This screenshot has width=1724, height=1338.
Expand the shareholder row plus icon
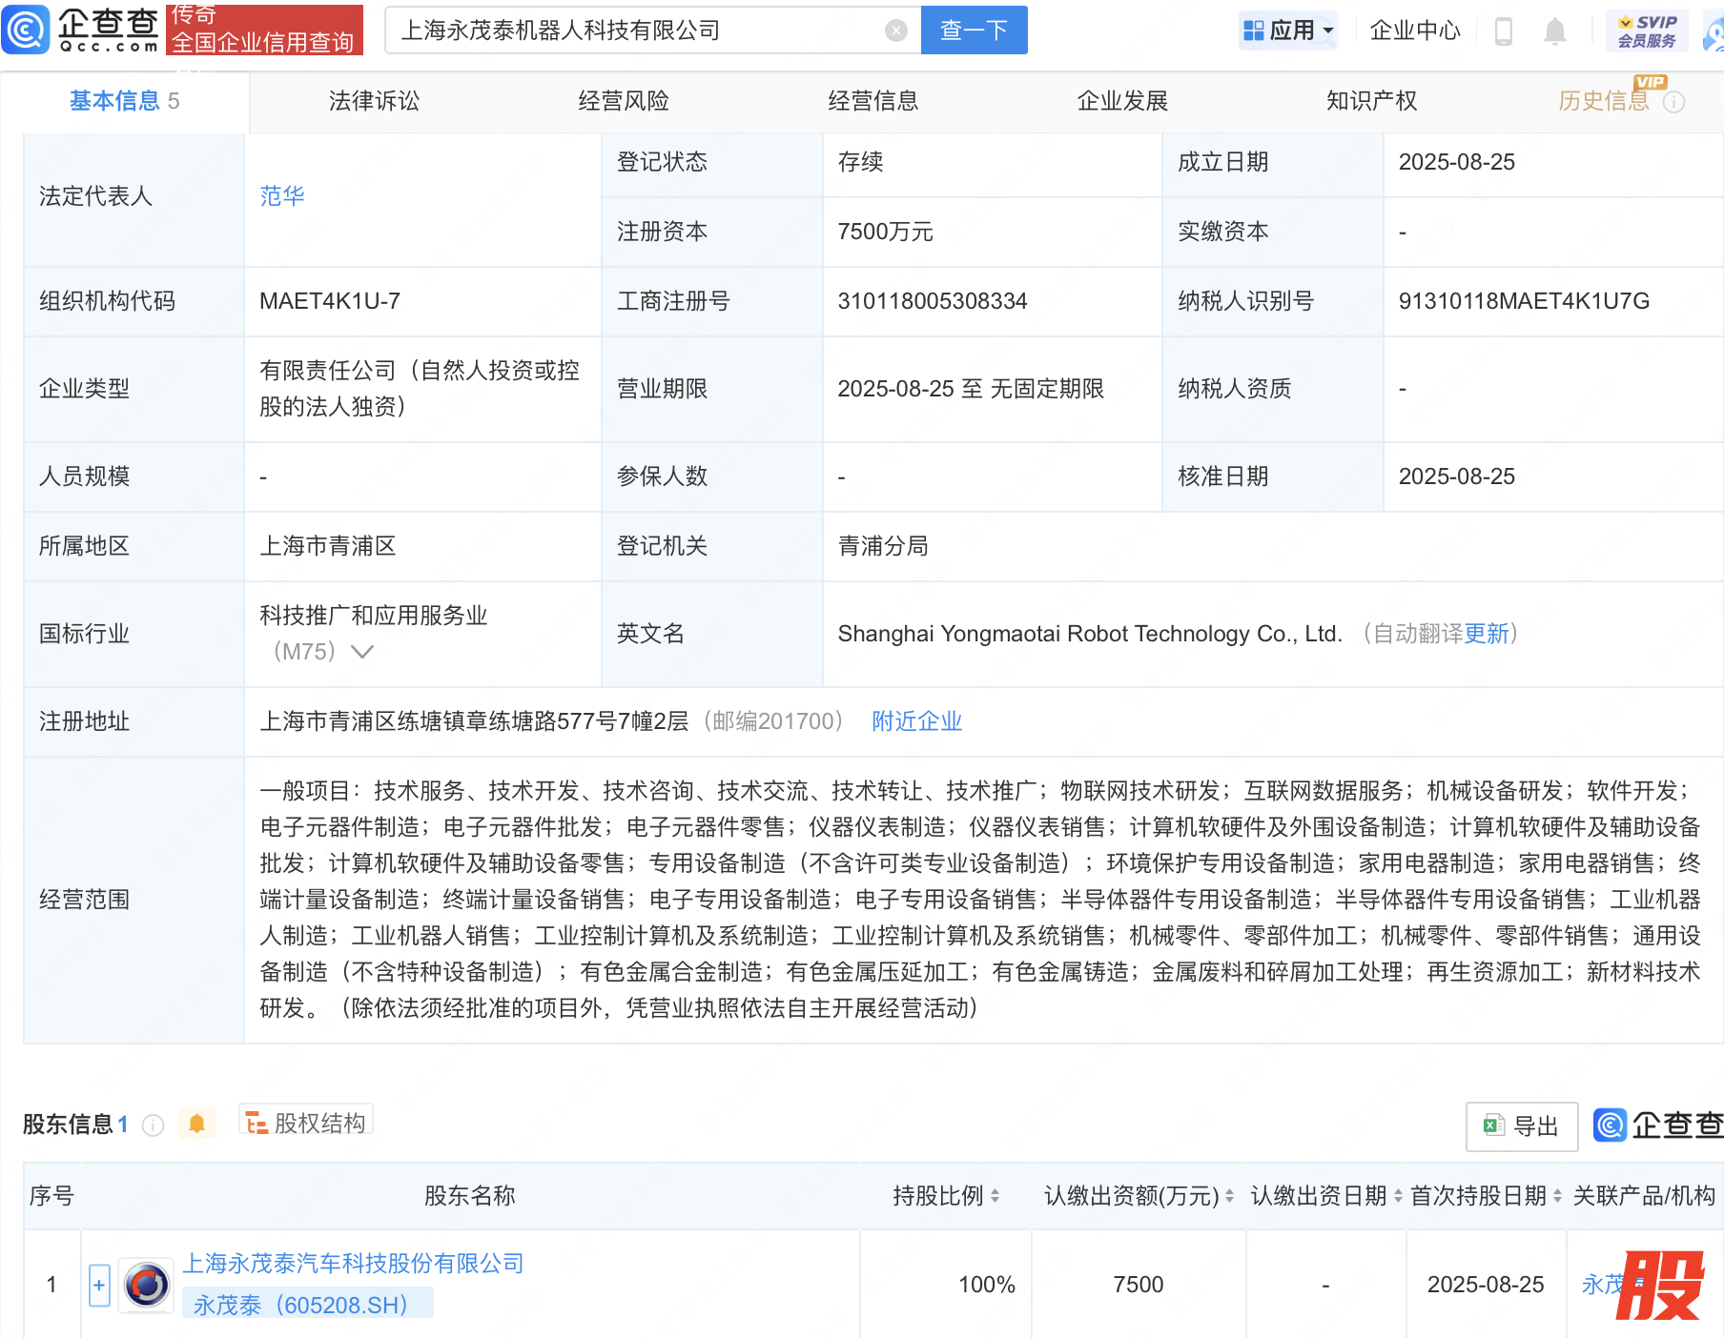99,1285
